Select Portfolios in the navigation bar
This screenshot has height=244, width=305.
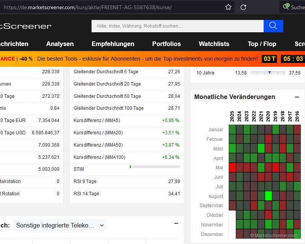point(166,44)
